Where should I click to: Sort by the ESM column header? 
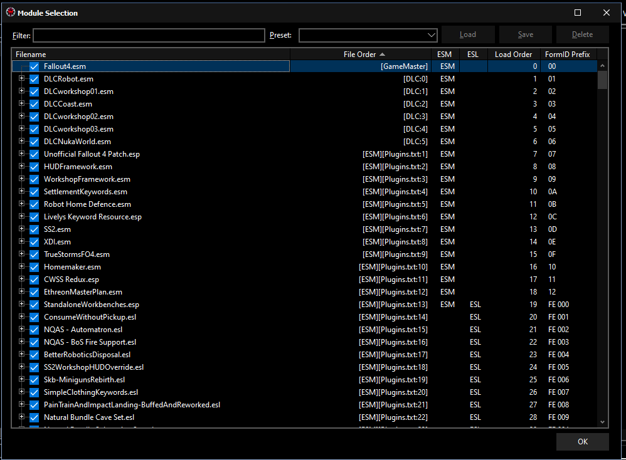coord(445,55)
